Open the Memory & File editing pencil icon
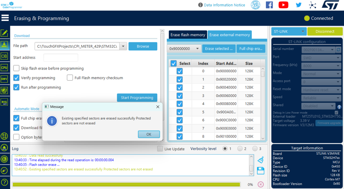The image size is (344, 189). tap(4, 33)
